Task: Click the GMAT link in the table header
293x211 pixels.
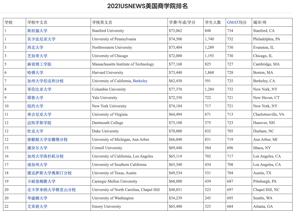Action: click(233, 22)
